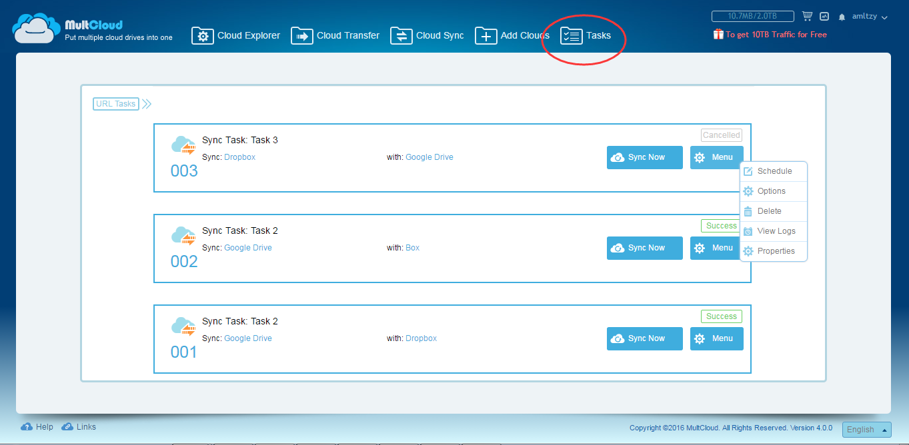This screenshot has width=909, height=445.
Task: Open the Google Drive target link in Task 3
Action: [x=429, y=157]
